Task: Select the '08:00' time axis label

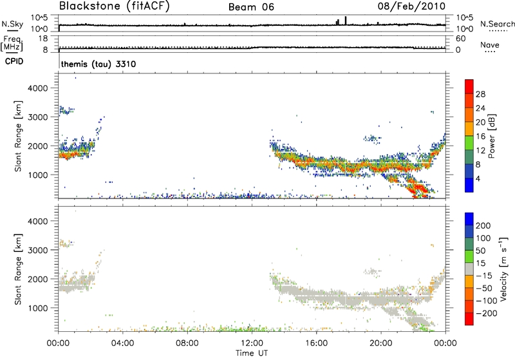Action: click(x=187, y=343)
